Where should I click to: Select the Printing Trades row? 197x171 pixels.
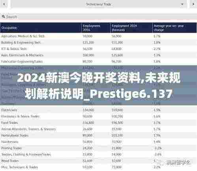click(98, 148)
